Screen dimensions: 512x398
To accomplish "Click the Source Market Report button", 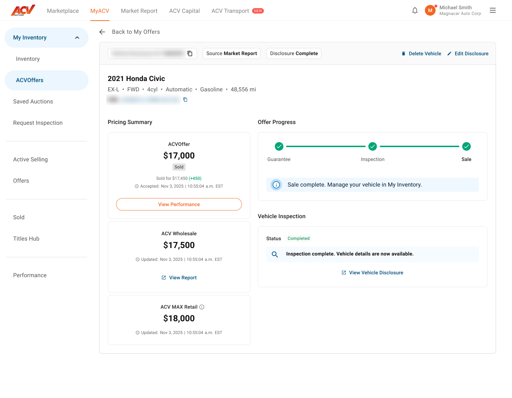I will (231, 53).
